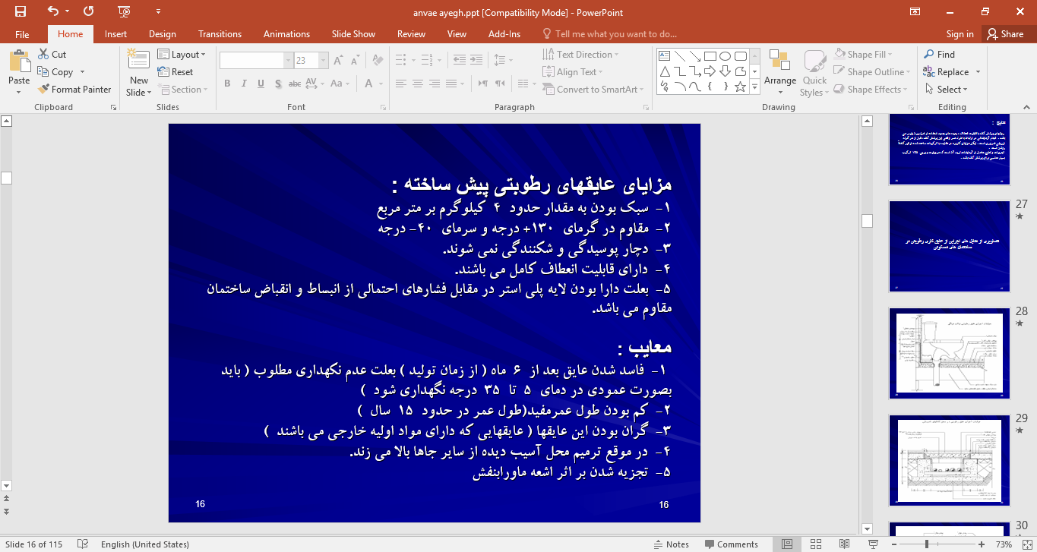Image resolution: width=1037 pixels, height=552 pixels.
Task: Increase font size button
Action: pos(338,60)
